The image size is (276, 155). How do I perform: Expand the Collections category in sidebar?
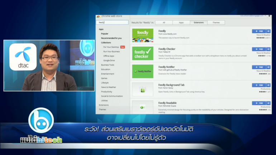[x=106, y=43]
